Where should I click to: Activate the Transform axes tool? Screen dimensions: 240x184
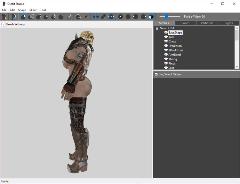(x=78, y=17)
